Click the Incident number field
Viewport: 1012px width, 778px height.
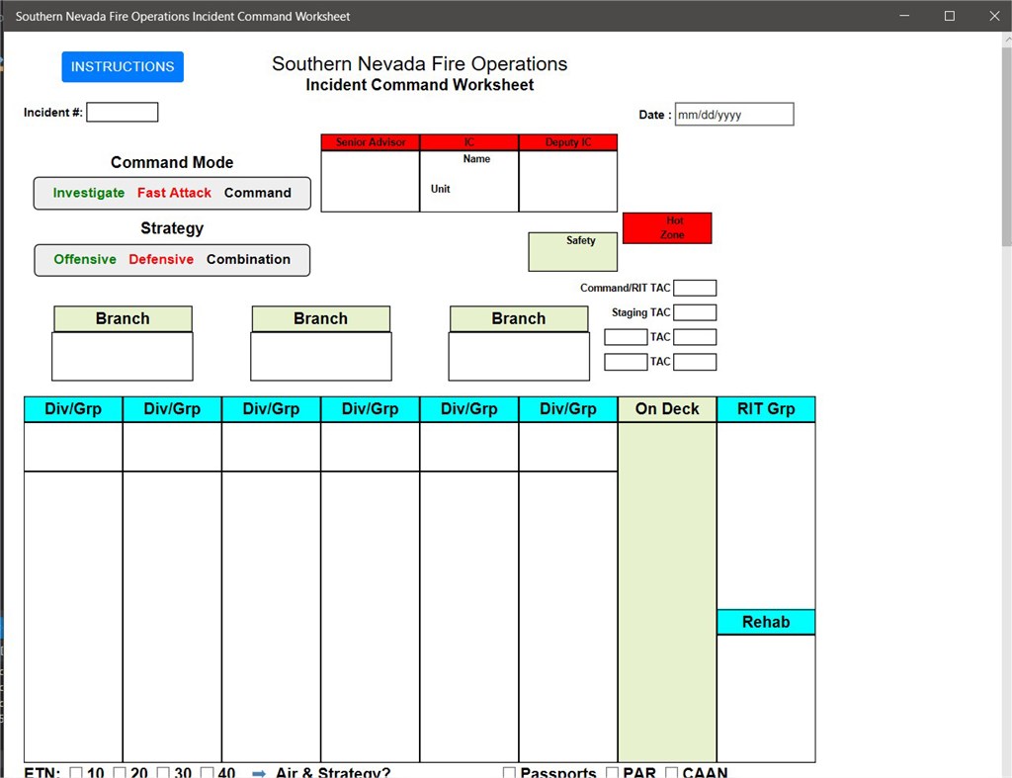click(x=122, y=112)
